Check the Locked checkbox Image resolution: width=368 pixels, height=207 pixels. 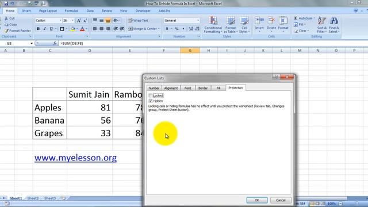click(x=151, y=95)
